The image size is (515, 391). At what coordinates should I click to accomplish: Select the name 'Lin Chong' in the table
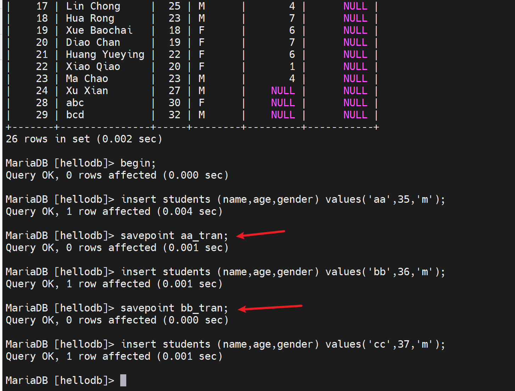click(x=93, y=6)
